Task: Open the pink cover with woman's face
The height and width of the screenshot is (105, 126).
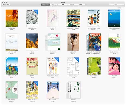Action: click(x=114, y=66)
